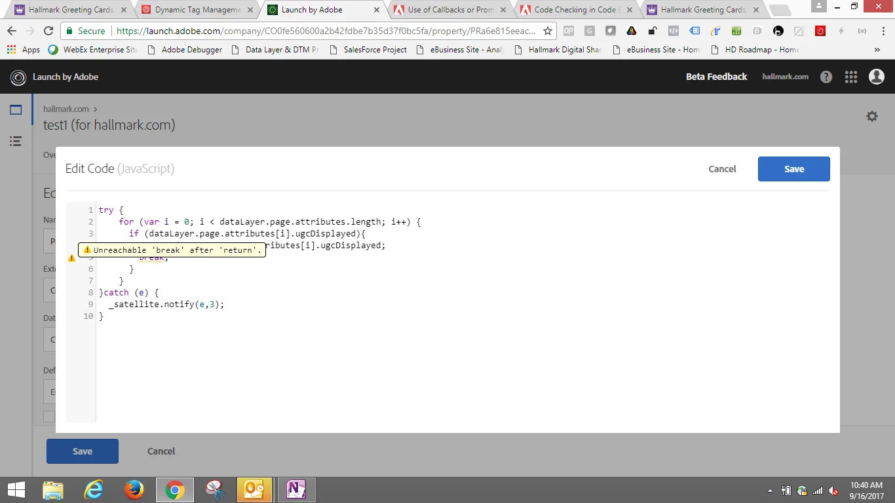
Task: Click the warning icon in code gutter
Action: [71, 257]
